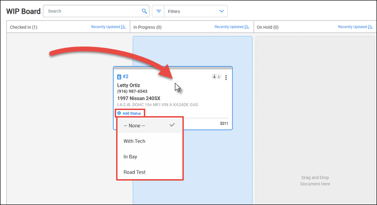Open the three-dot menu on card #2
Screen dimensions: 377x205
click(226, 78)
